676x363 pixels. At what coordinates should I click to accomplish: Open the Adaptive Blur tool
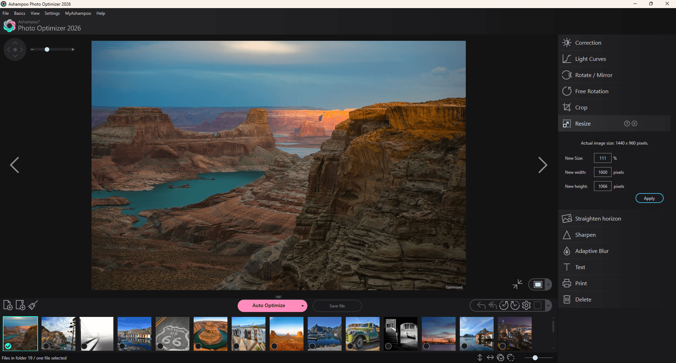(x=614, y=251)
